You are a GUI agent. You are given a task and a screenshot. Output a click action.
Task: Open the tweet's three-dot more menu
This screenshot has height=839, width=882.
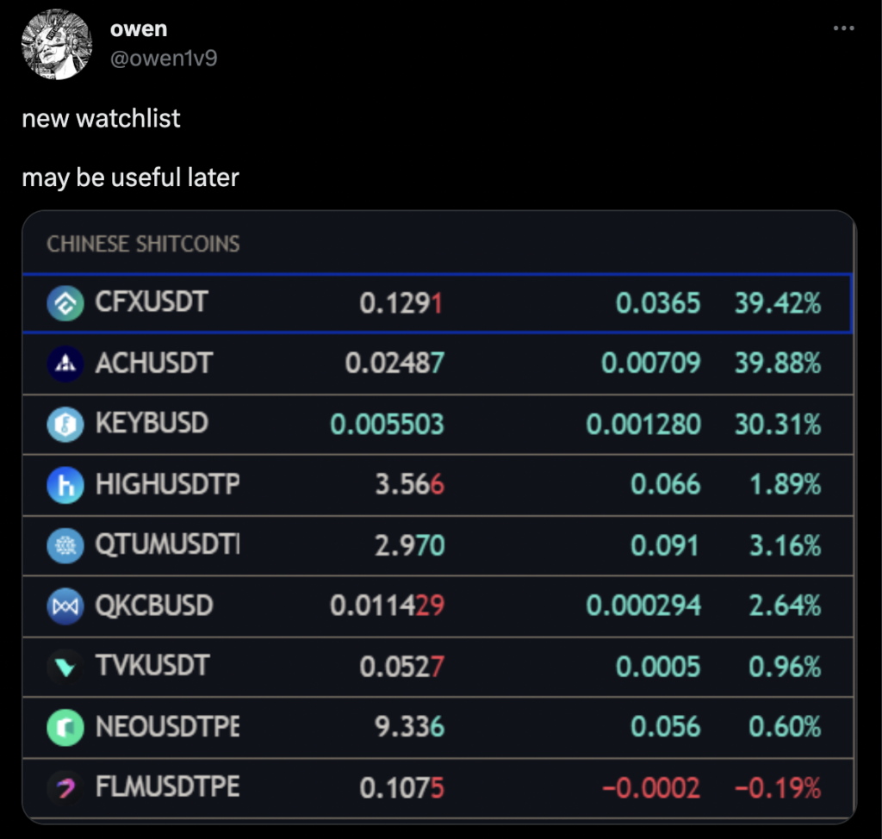click(844, 28)
